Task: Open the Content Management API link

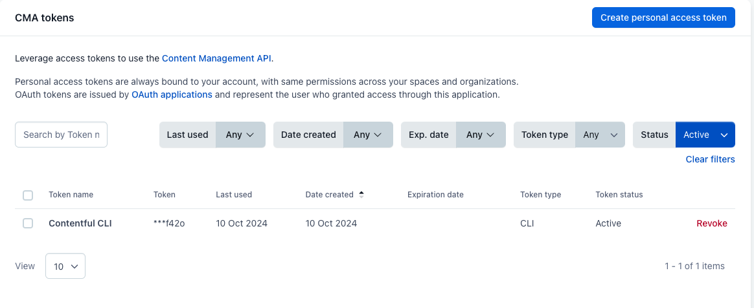Action: (x=216, y=58)
